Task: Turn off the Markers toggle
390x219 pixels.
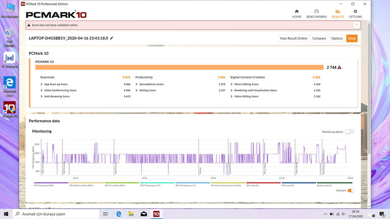Action: click(x=351, y=191)
